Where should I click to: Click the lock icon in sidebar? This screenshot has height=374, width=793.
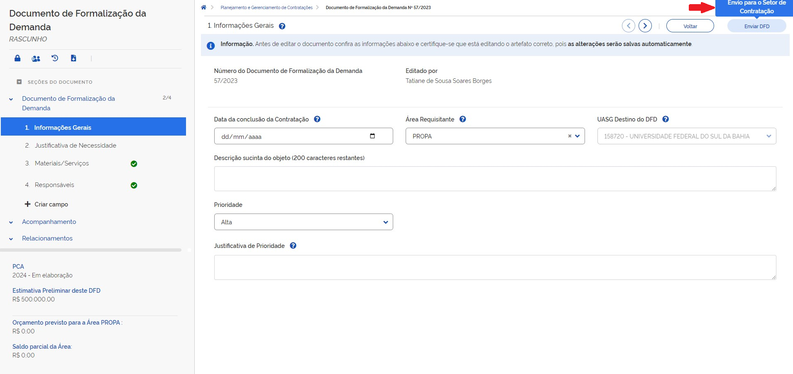click(17, 58)
